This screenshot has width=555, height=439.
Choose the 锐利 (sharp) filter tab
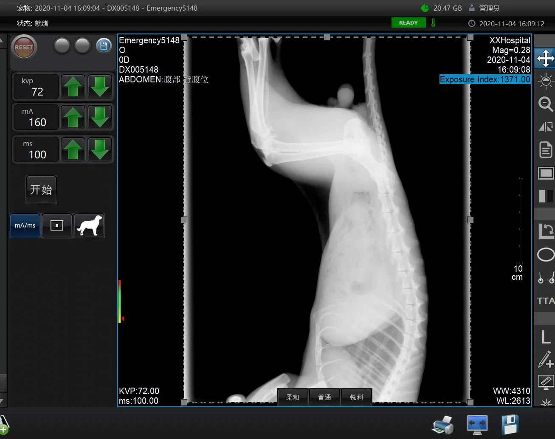tap(356, 397)
